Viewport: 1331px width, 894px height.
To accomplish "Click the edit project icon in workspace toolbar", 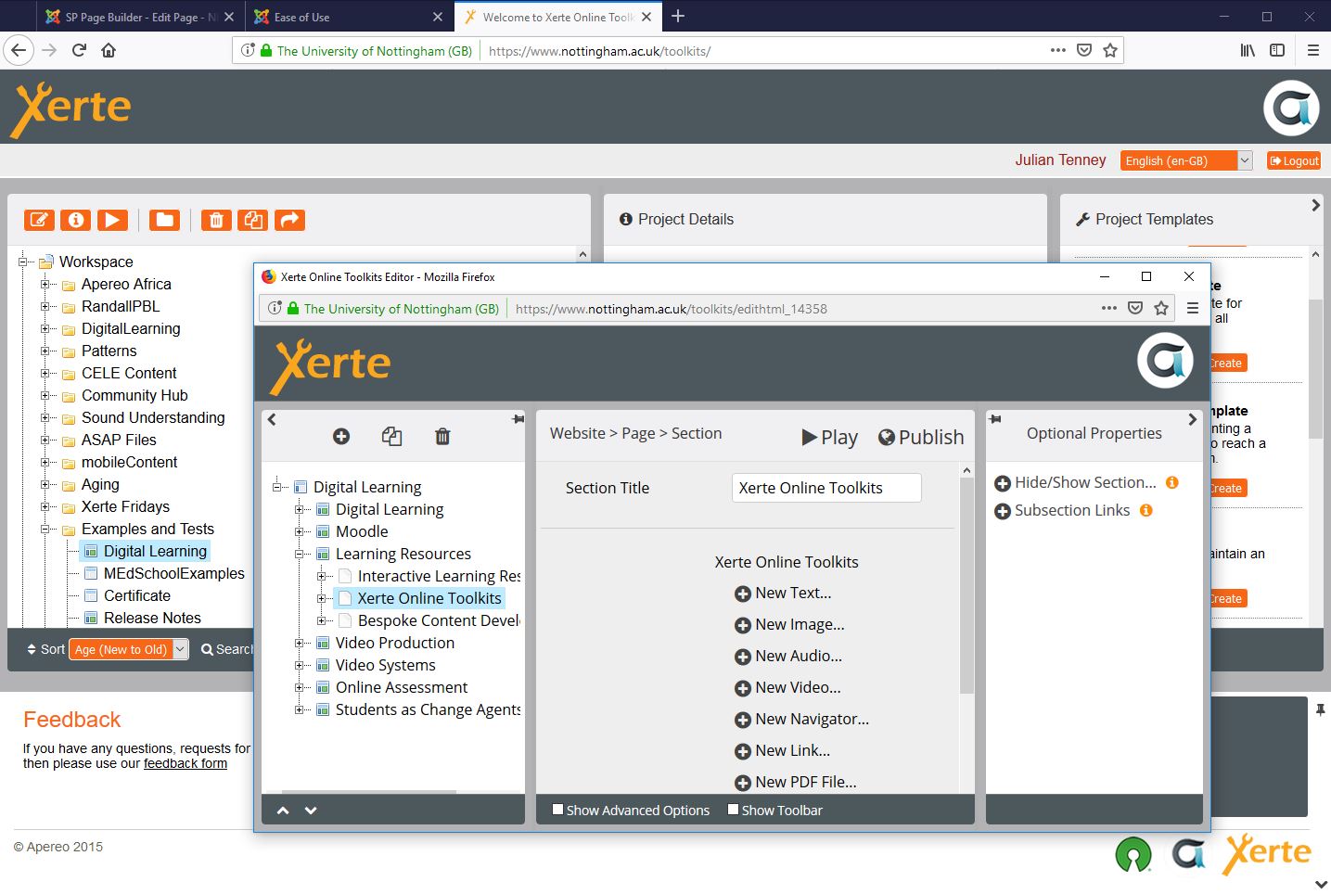I will pos(39,220).
